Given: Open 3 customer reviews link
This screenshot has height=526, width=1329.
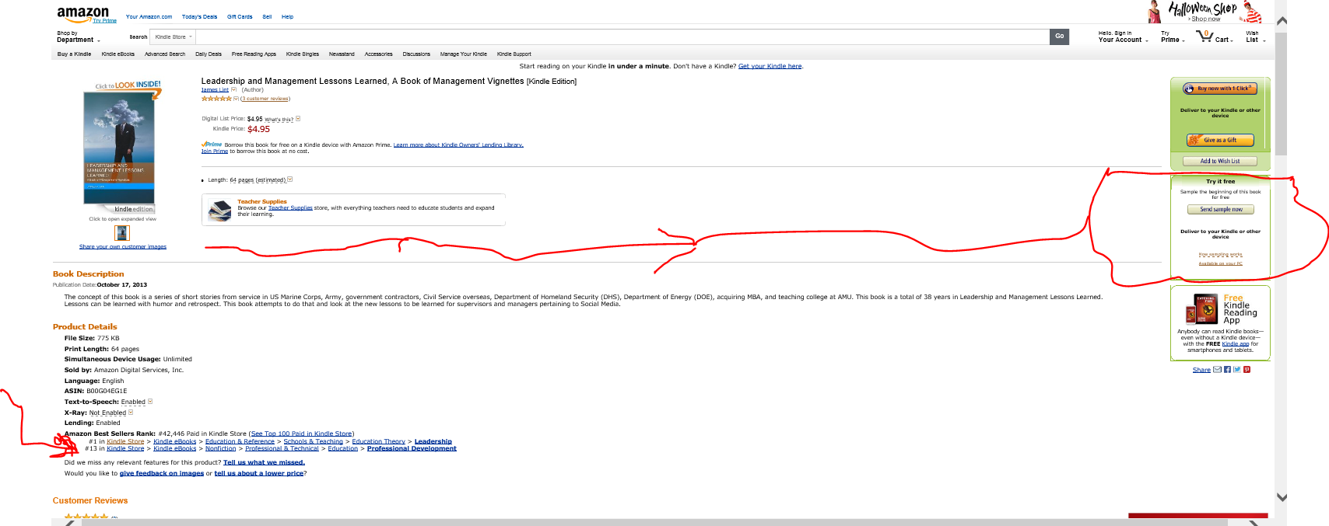Looking at the screenshot, I should click(x=265, y=99).
